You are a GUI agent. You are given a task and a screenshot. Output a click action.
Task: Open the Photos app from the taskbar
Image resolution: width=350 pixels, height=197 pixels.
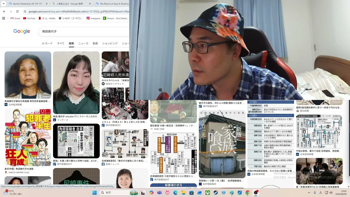(240, 193)
